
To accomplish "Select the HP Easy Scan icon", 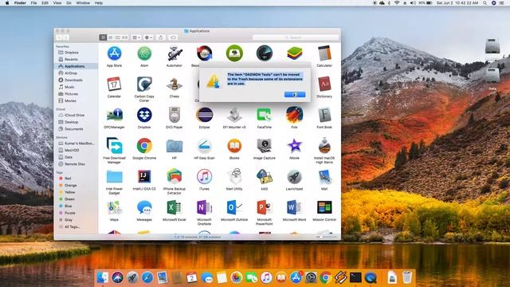I will tap(204, 146).
